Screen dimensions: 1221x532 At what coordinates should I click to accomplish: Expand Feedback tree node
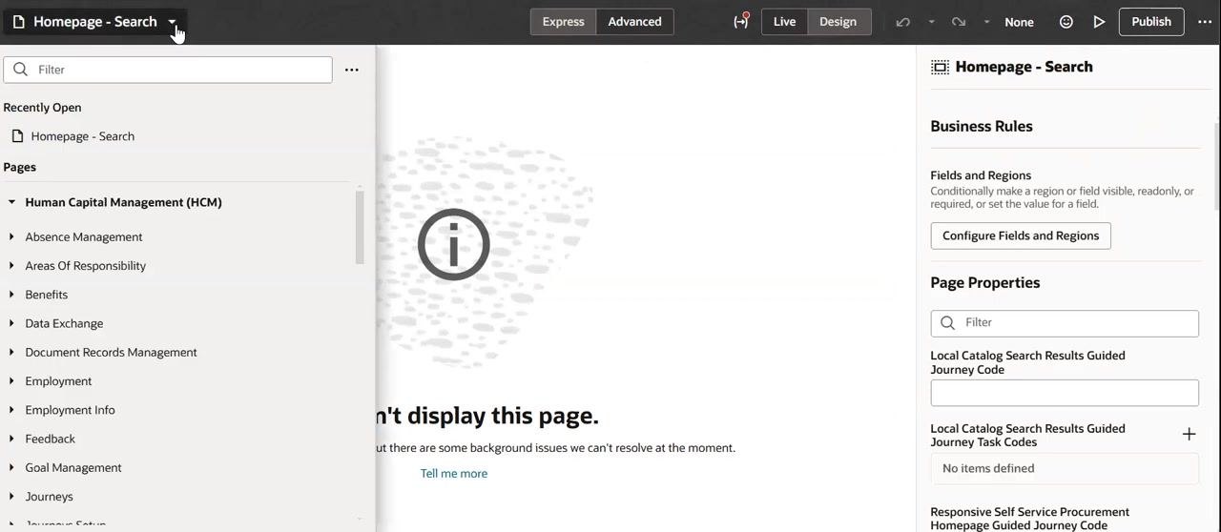click(x=11, y=439)
